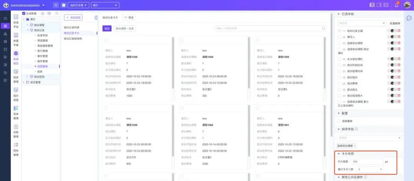Delete the 填写人 field with its trash icon
This screenshot has height=181, width=414.
point(399,37)
